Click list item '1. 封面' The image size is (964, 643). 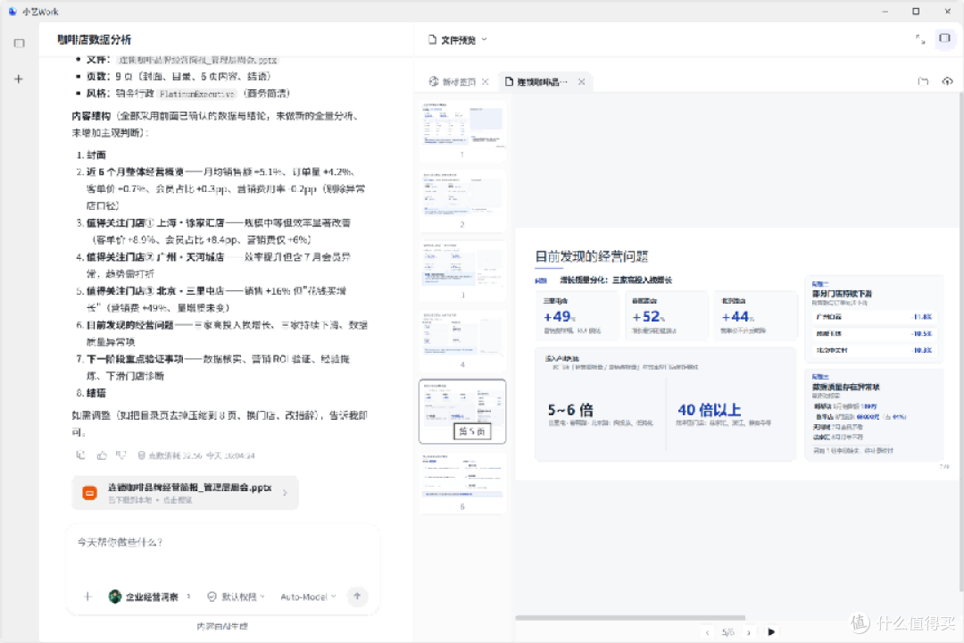click(92, 155)
